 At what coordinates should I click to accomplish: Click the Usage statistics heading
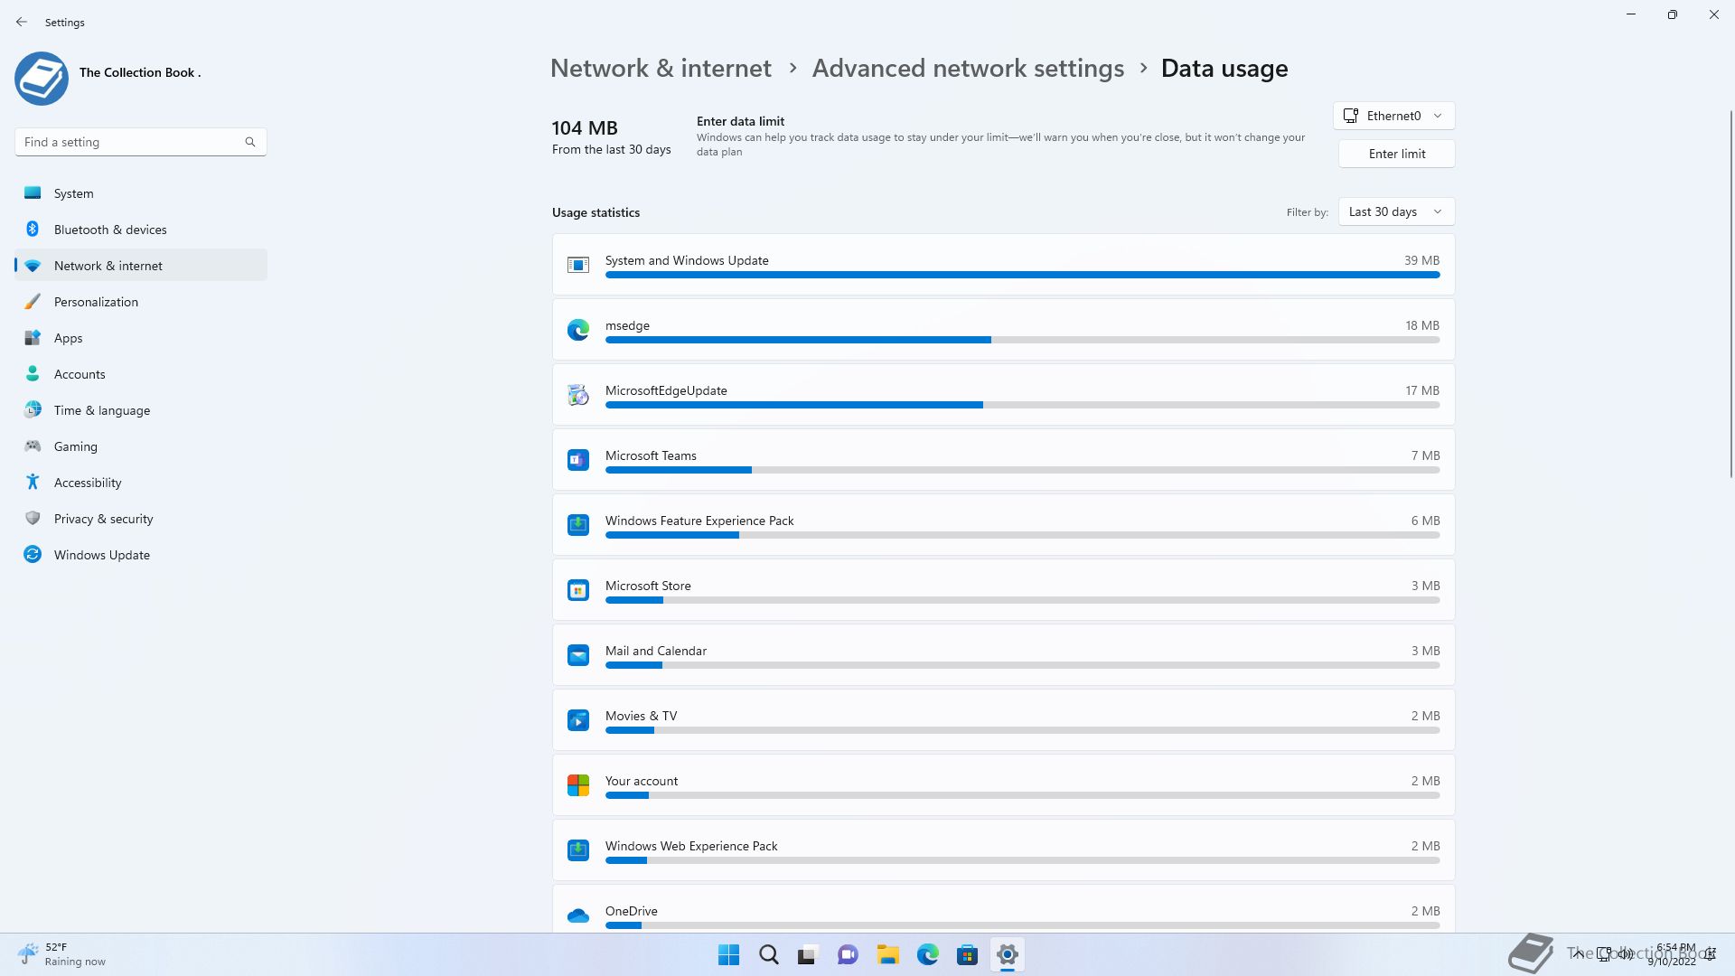tap(596, 212)
